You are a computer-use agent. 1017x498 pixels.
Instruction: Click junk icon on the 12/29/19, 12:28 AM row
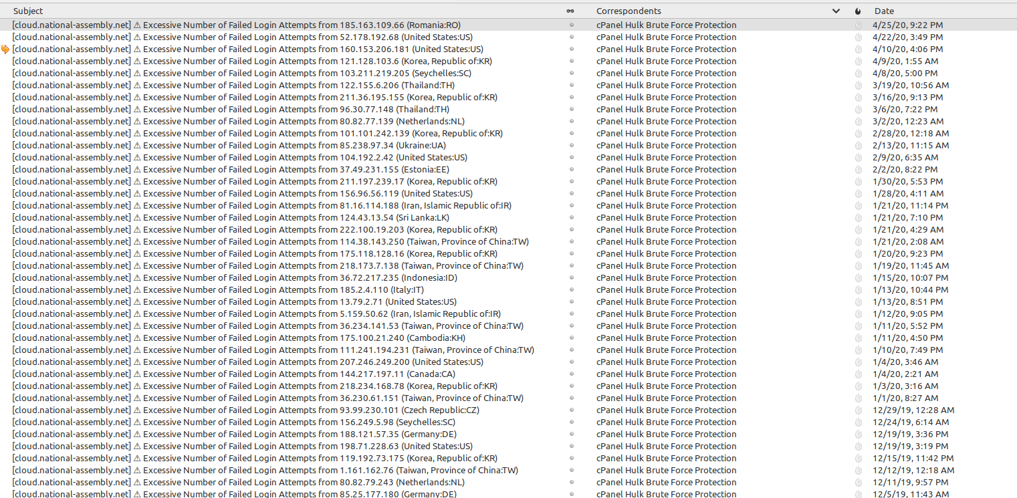(x=859, y=410)
